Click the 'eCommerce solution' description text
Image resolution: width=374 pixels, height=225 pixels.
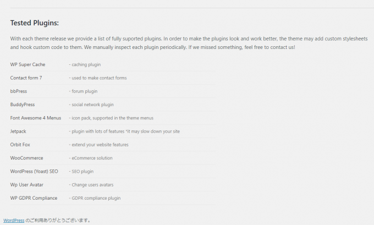coord(91,158)
